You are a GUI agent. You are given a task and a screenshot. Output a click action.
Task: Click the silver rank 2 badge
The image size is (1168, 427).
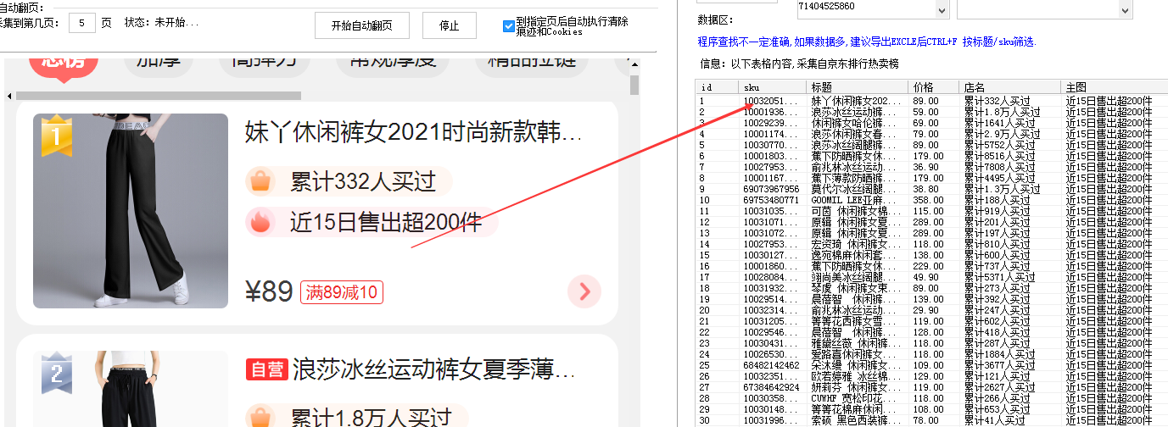(x=57, y=373)
